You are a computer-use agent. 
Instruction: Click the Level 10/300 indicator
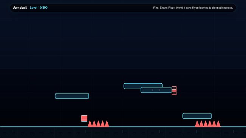[x=39, y=8]
